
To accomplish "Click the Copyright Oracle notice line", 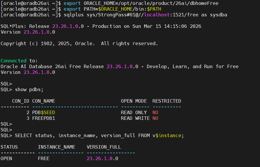I will coord(79,44).
